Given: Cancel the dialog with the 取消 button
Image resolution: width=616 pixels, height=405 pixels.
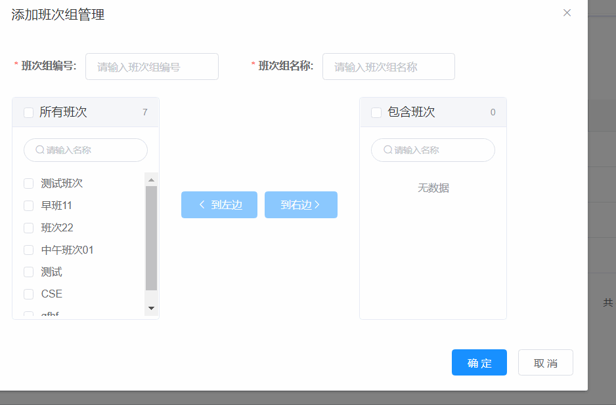Looking at the screenshot, I should pyautogui.click(x=545, y=362).
